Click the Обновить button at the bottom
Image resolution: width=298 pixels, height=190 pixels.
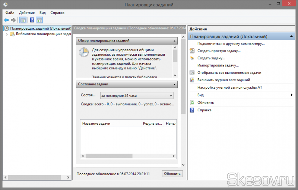172,174
